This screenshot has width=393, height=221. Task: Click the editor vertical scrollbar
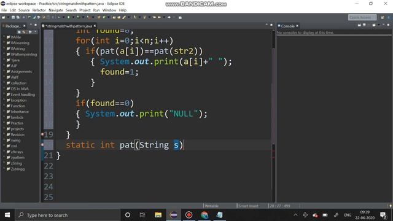pyautogui.click(x=273, y=96)
